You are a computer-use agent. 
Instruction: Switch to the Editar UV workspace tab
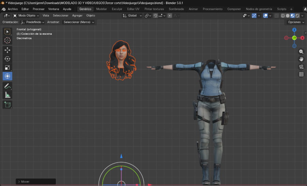[x=133, y=9]
